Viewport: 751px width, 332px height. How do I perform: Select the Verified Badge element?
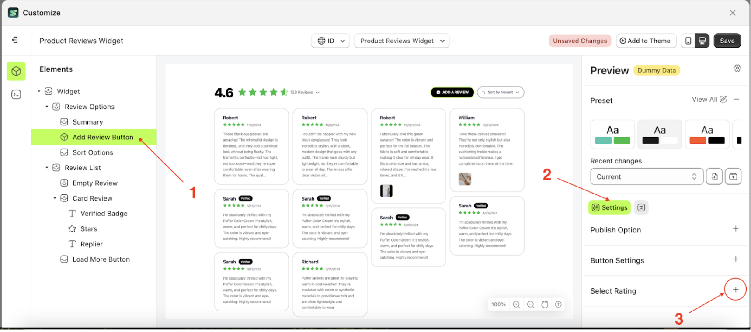coord(104,214)
